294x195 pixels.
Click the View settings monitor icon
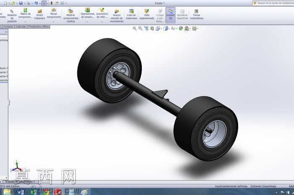pos(194,29)
